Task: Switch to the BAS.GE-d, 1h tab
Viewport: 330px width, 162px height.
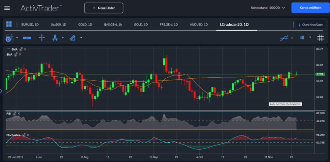Action: tap(113, 25)
